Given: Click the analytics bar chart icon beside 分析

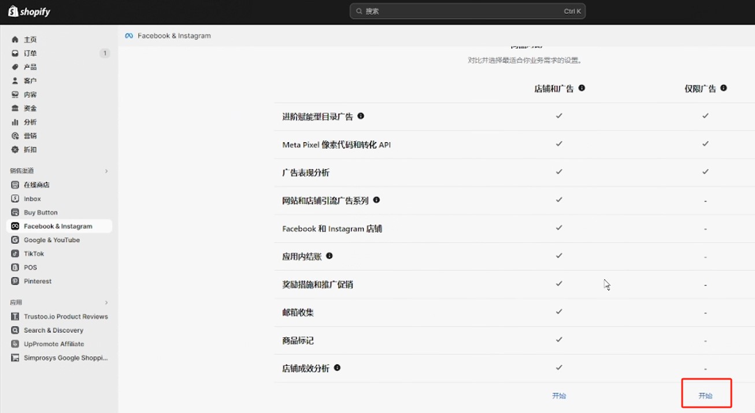Looking at the screenshot, I should 15,122.
